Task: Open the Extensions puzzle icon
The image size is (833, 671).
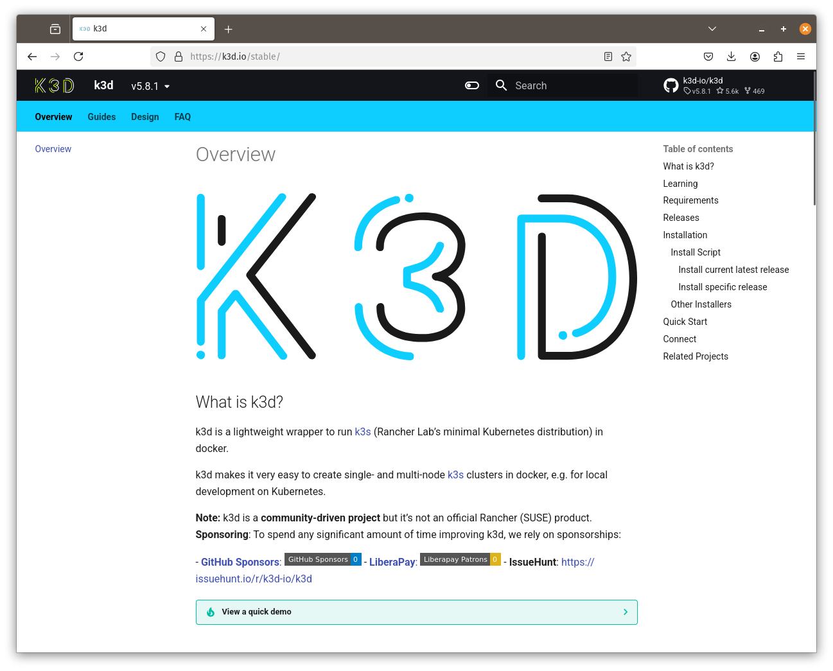Action: coord(778,57)
